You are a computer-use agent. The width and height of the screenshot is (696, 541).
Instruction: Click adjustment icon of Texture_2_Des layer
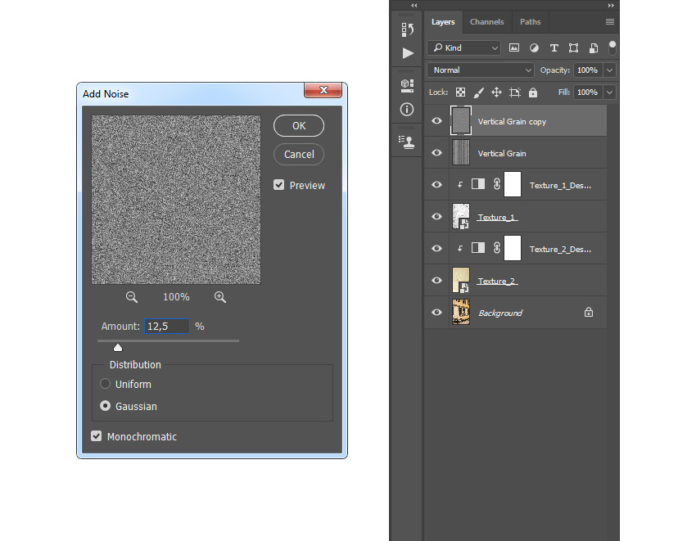pyautogui.click(x=478, y=248)
